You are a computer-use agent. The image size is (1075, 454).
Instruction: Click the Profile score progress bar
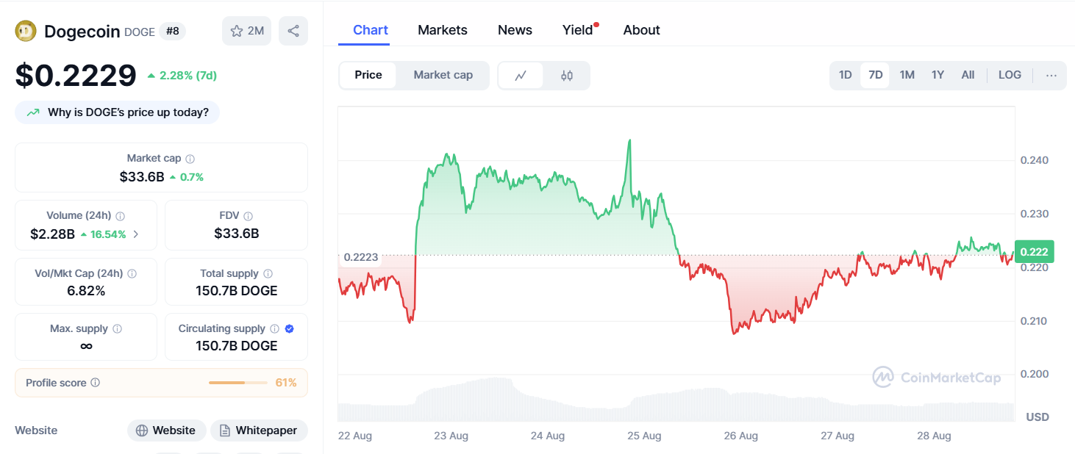pos(237,383)
